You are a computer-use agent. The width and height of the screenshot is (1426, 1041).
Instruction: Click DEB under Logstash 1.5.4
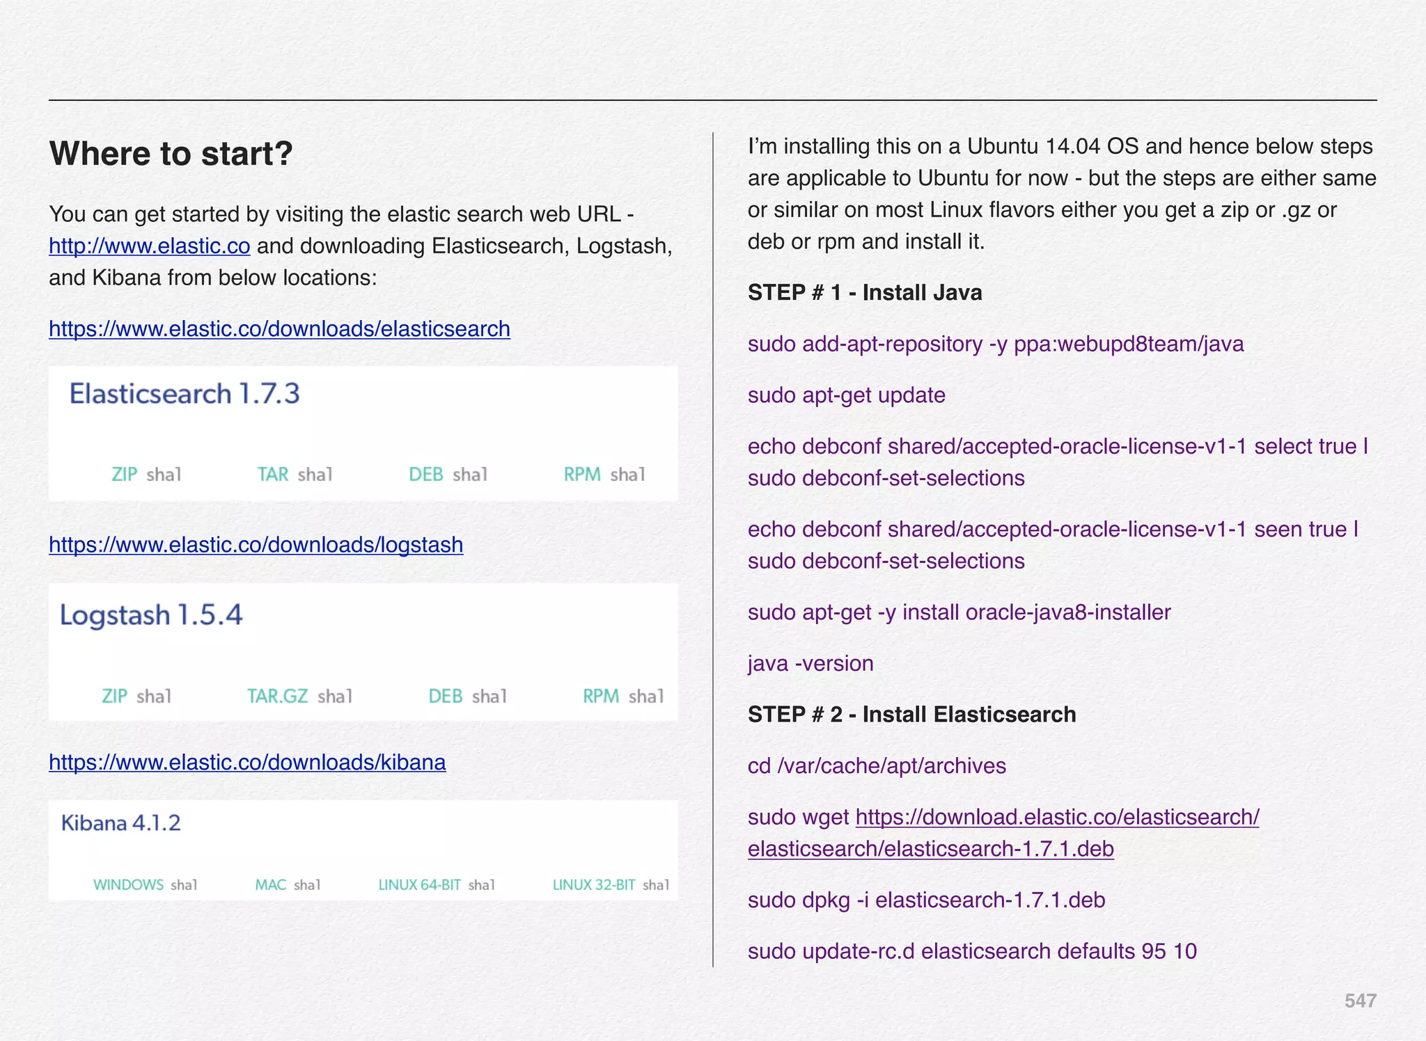click(x=446, y=697)
